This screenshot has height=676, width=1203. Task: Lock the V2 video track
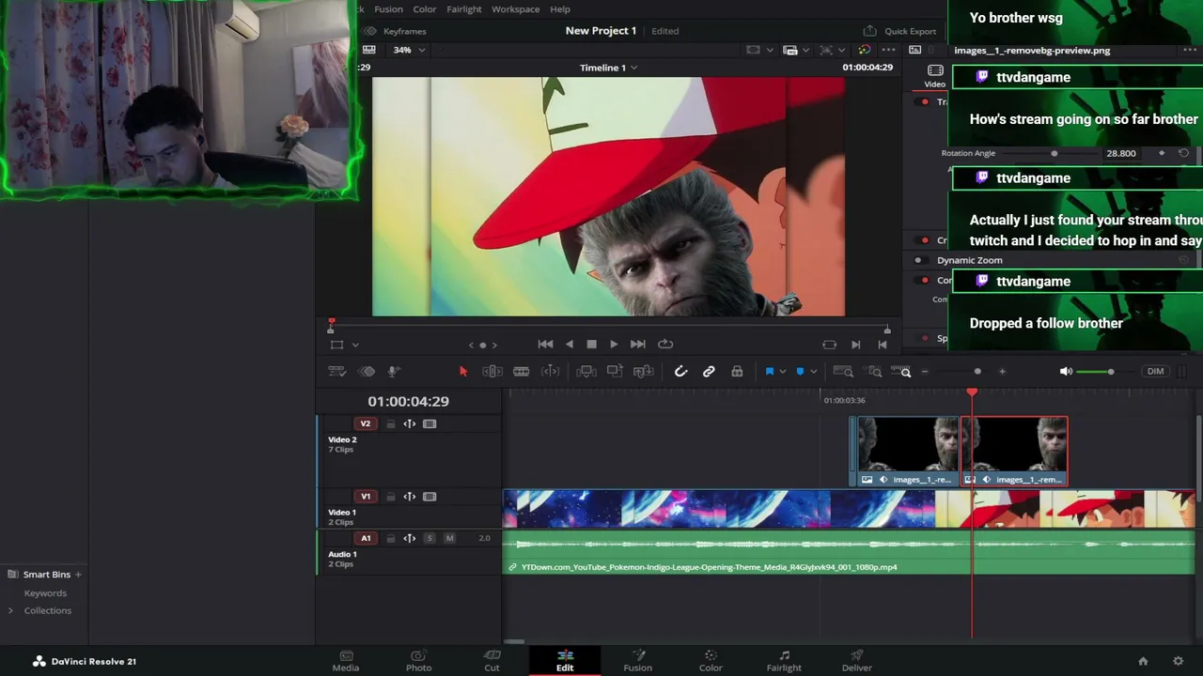pyautogui.click(x=391, y=424)
